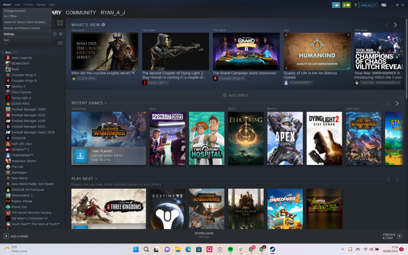Open File Explorer from taskbar
408x255 pixels.
tap(178, 249)
